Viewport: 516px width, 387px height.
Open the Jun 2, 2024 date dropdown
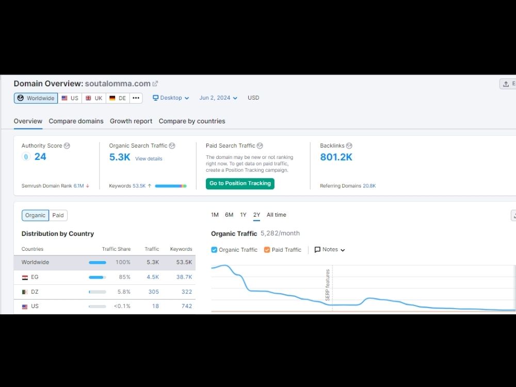pyautogui.click(x=218, y=98)
